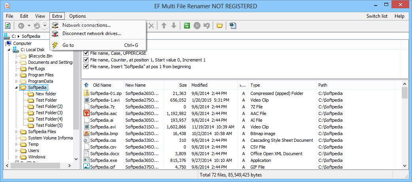Click the sort arrow icon beside Old Name
The height and width of the screenshot is (182, 412).
(x=86, y=85)
